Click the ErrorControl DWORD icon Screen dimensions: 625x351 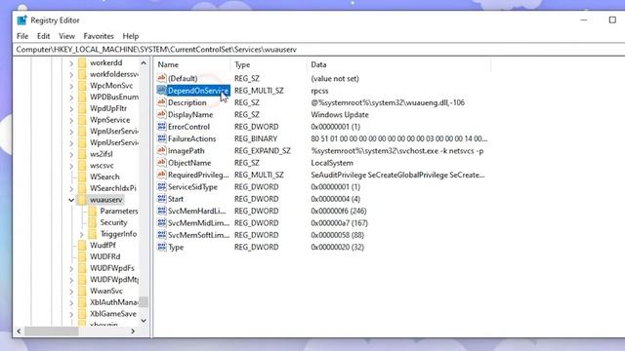(161, 126)
